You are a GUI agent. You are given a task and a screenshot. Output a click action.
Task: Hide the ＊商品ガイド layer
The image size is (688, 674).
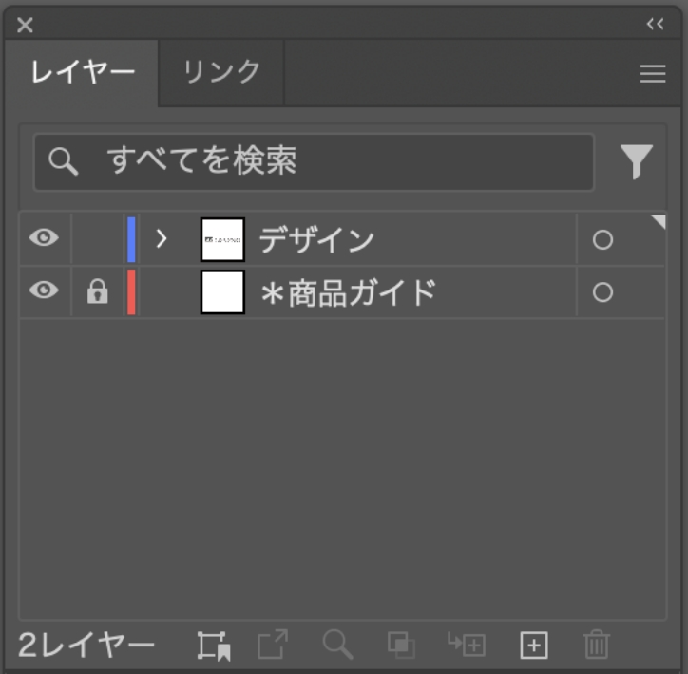44,291
